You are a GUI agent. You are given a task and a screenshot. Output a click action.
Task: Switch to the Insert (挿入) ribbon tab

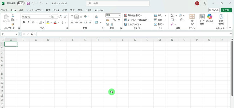pos(22,10)
